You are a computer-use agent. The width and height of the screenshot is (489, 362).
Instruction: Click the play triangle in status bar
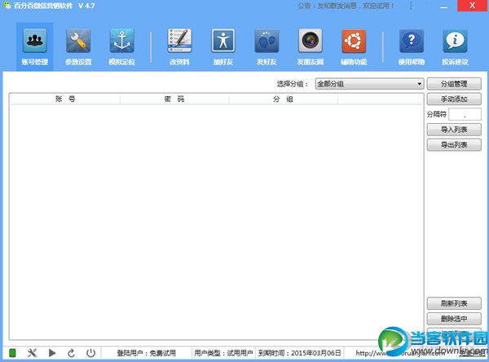[x=52, y=353]
